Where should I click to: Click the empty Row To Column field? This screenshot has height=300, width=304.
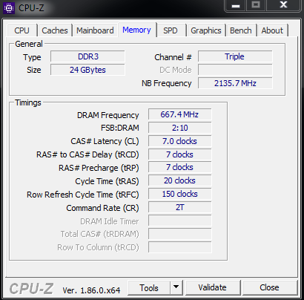pos(179,247)
